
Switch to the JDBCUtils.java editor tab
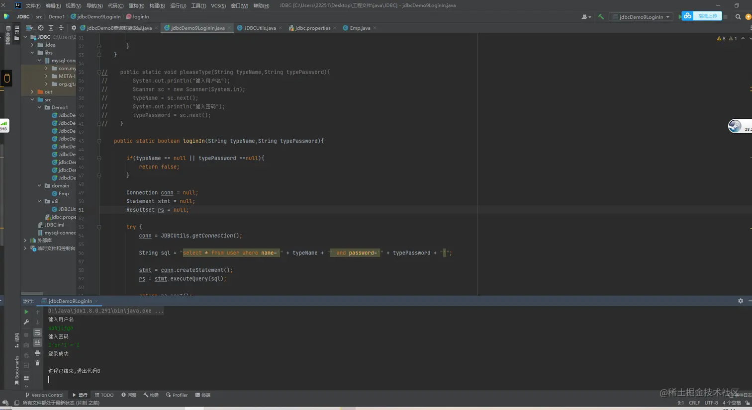point(259,28)
